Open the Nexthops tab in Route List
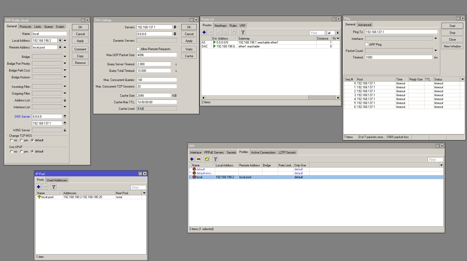 point(220,26)
